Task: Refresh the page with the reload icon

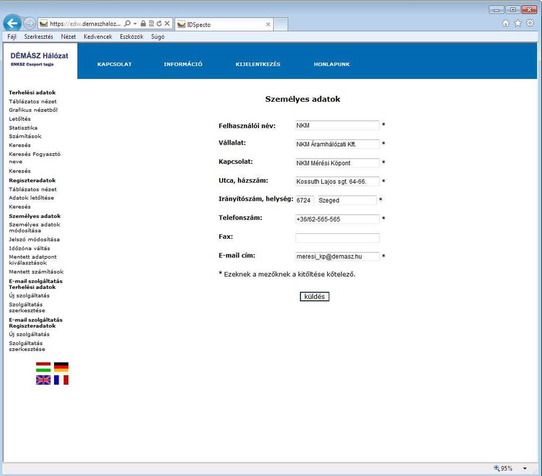Action: 159,23
